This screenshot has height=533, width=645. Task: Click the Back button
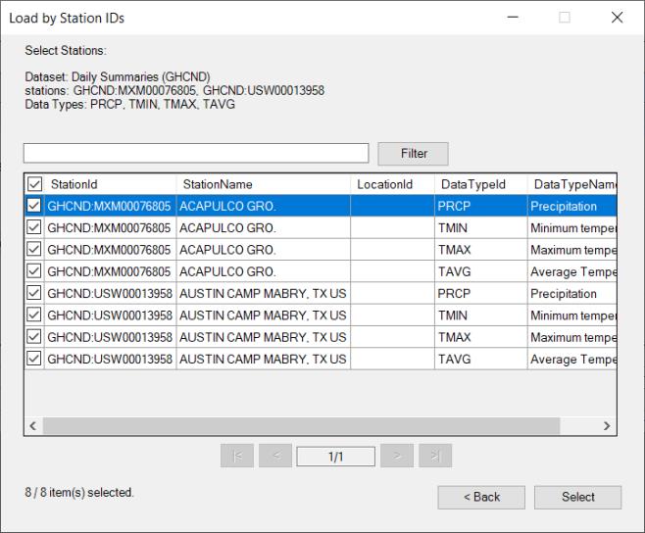[x=481, y=497]
